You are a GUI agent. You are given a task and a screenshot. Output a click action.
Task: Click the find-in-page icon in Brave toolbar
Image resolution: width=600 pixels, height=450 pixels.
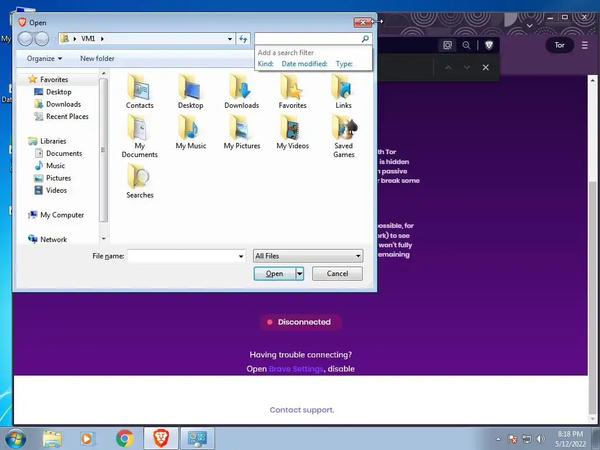click(447, 45)
